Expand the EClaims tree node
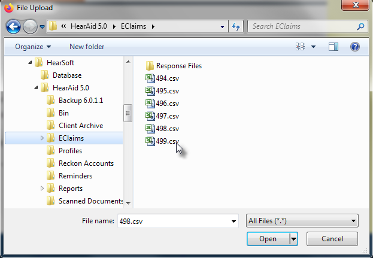Viewport: 373px width, 258px height. [42, 138]
